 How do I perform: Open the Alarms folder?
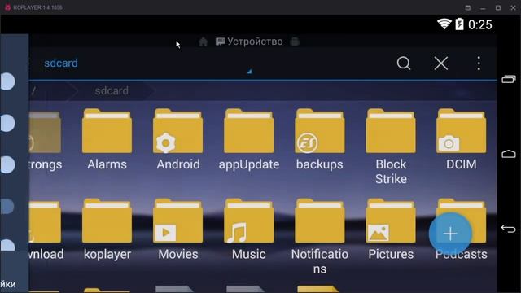(x=107, y=139)
